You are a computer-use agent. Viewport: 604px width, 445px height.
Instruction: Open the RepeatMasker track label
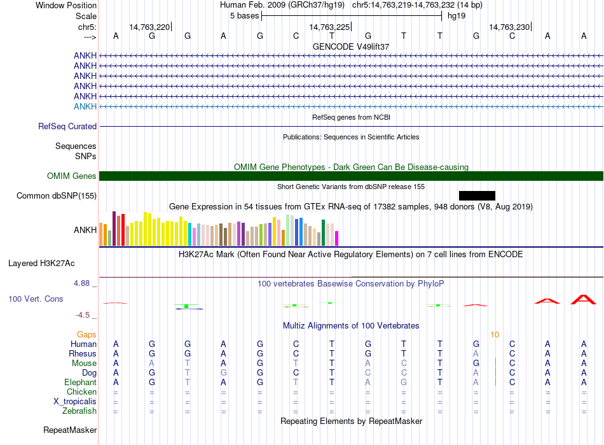coord(70,430)
